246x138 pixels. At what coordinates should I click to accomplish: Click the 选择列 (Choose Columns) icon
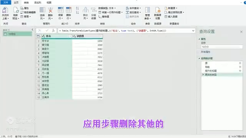tap(42, 10)
